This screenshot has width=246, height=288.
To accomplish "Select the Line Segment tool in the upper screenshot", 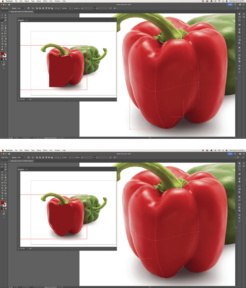I will coord(6,23).
